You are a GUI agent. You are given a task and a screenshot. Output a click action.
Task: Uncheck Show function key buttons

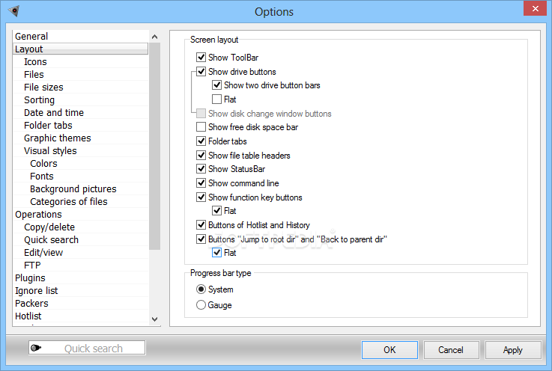coord(201,197)
